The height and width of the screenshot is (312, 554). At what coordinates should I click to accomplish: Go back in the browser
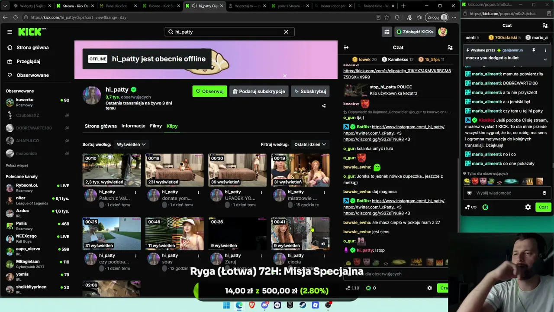(x=5, y=17)
